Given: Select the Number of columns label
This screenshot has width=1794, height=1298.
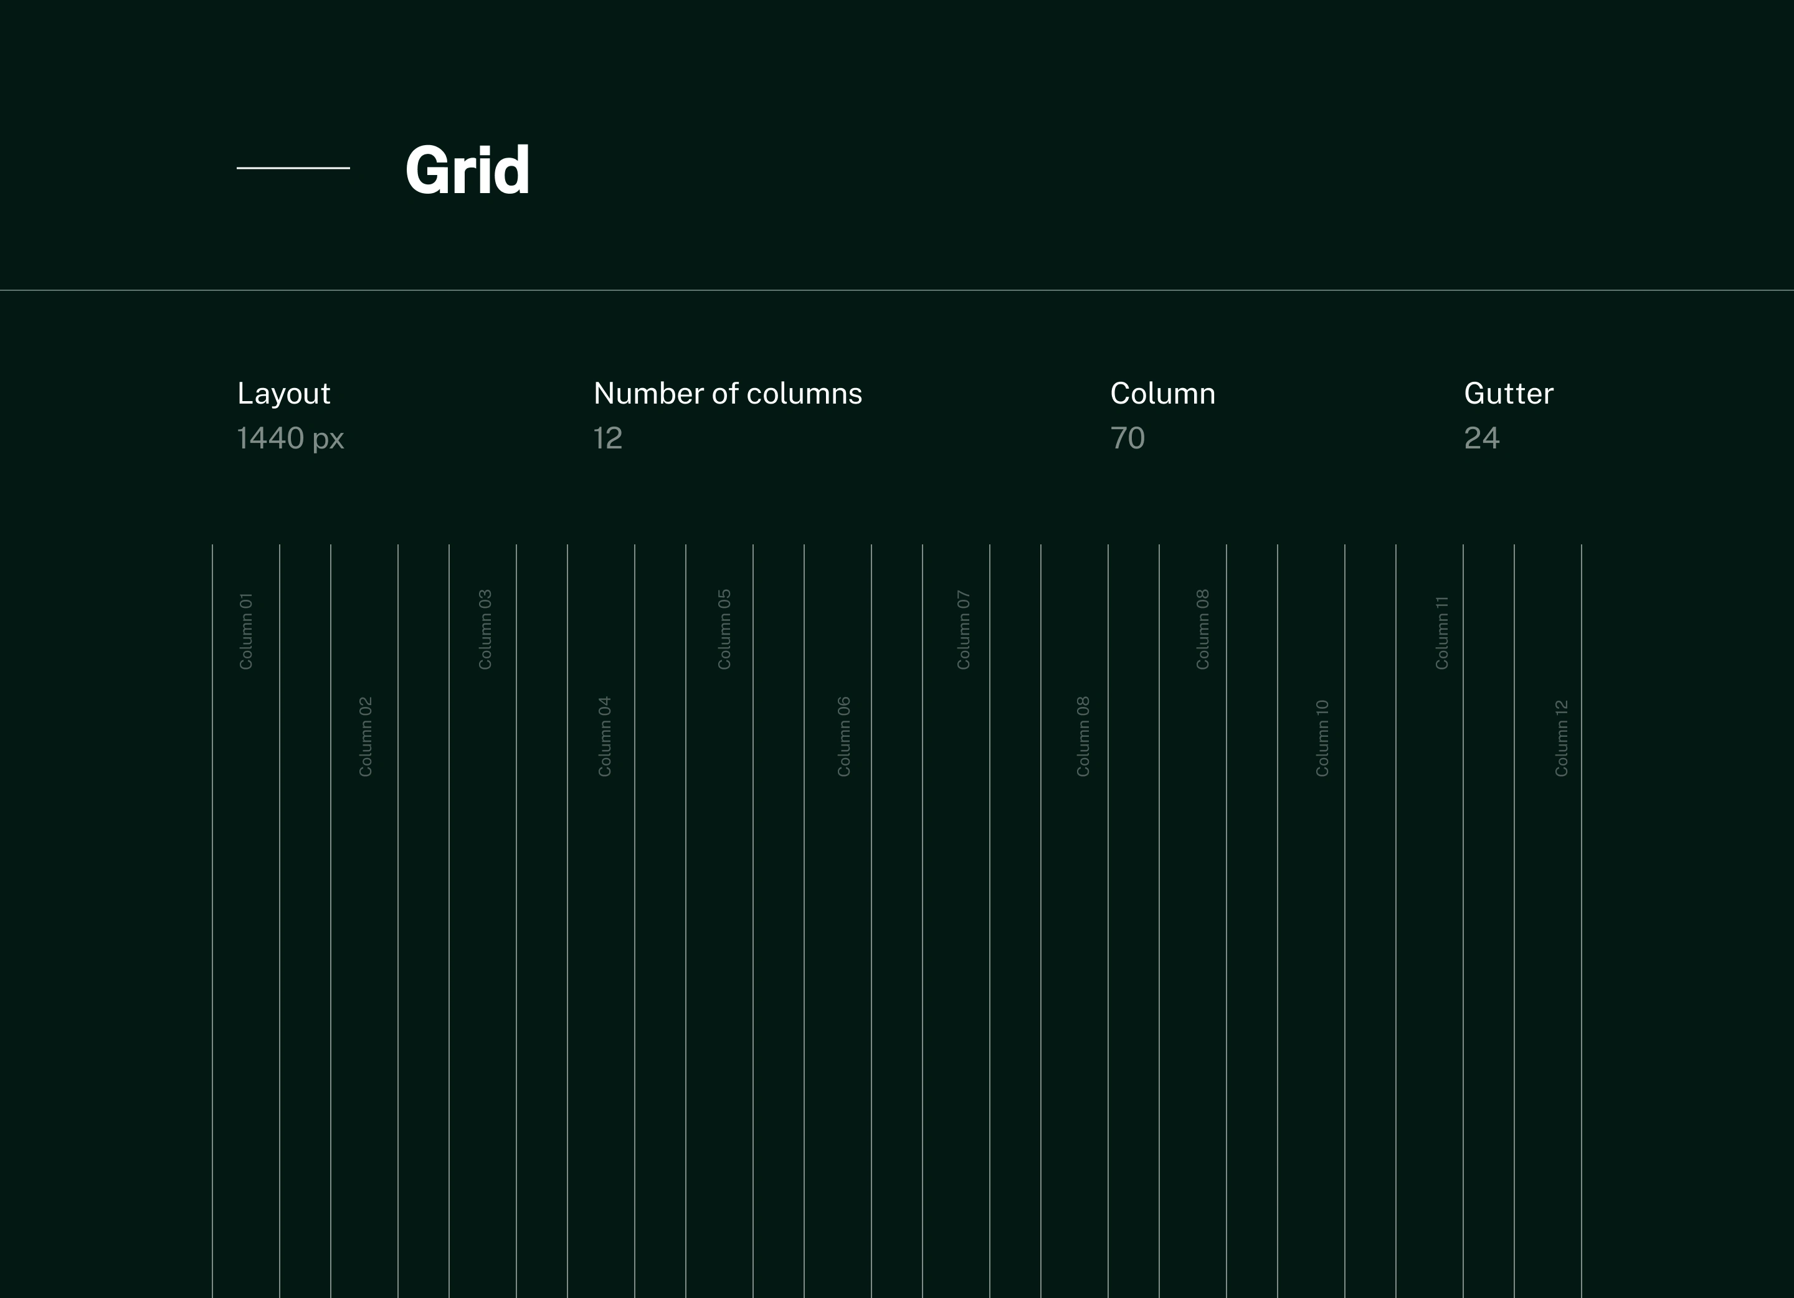Looking at the screenshot, I should 727,394.
